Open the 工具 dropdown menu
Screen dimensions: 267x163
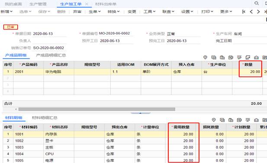[149, 12]
